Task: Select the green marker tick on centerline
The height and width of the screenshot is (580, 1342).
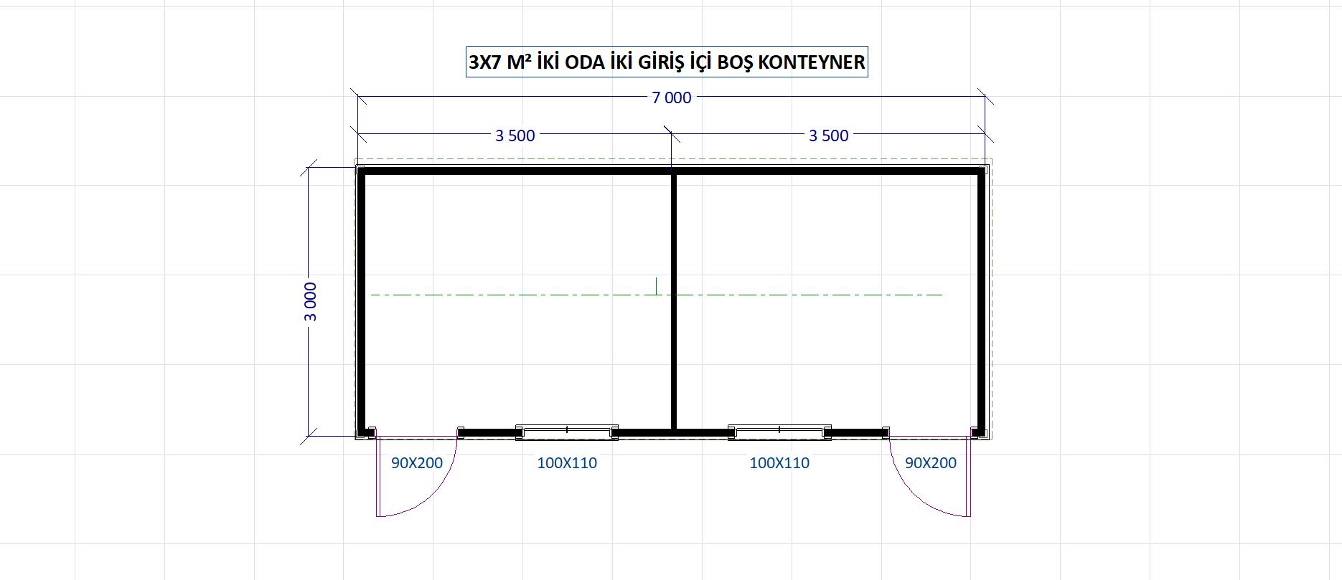Action: pos(656,285)
